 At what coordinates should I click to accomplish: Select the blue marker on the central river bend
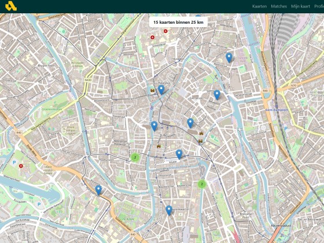(x=154, y=126)
